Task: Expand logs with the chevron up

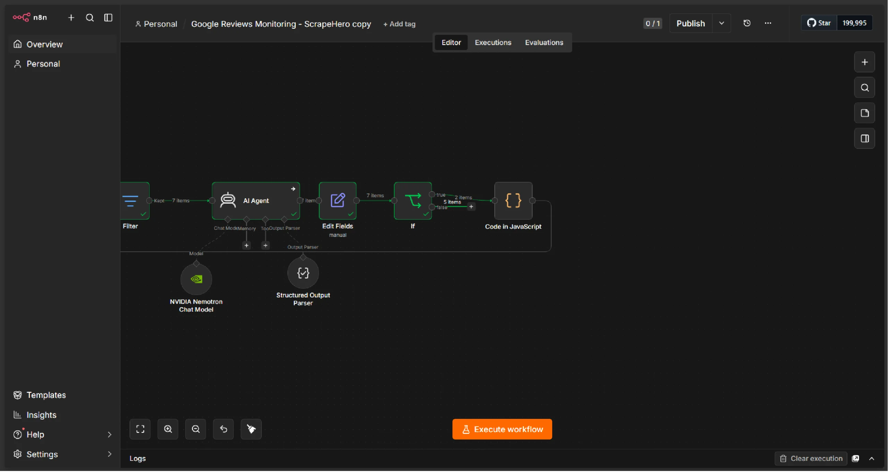Action: pos(872,459)
